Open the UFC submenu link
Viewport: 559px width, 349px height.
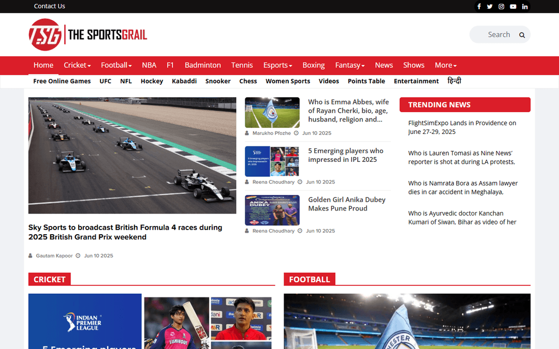coord(105,81)
